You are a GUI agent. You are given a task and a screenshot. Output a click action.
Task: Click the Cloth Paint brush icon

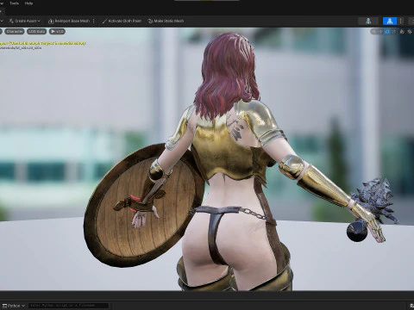[x=104, y=21]
